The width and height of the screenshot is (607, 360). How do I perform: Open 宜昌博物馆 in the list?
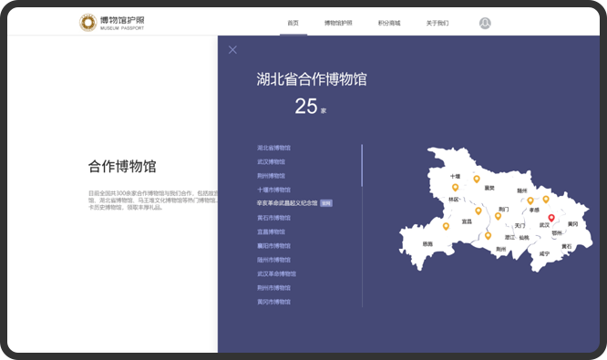271,231
